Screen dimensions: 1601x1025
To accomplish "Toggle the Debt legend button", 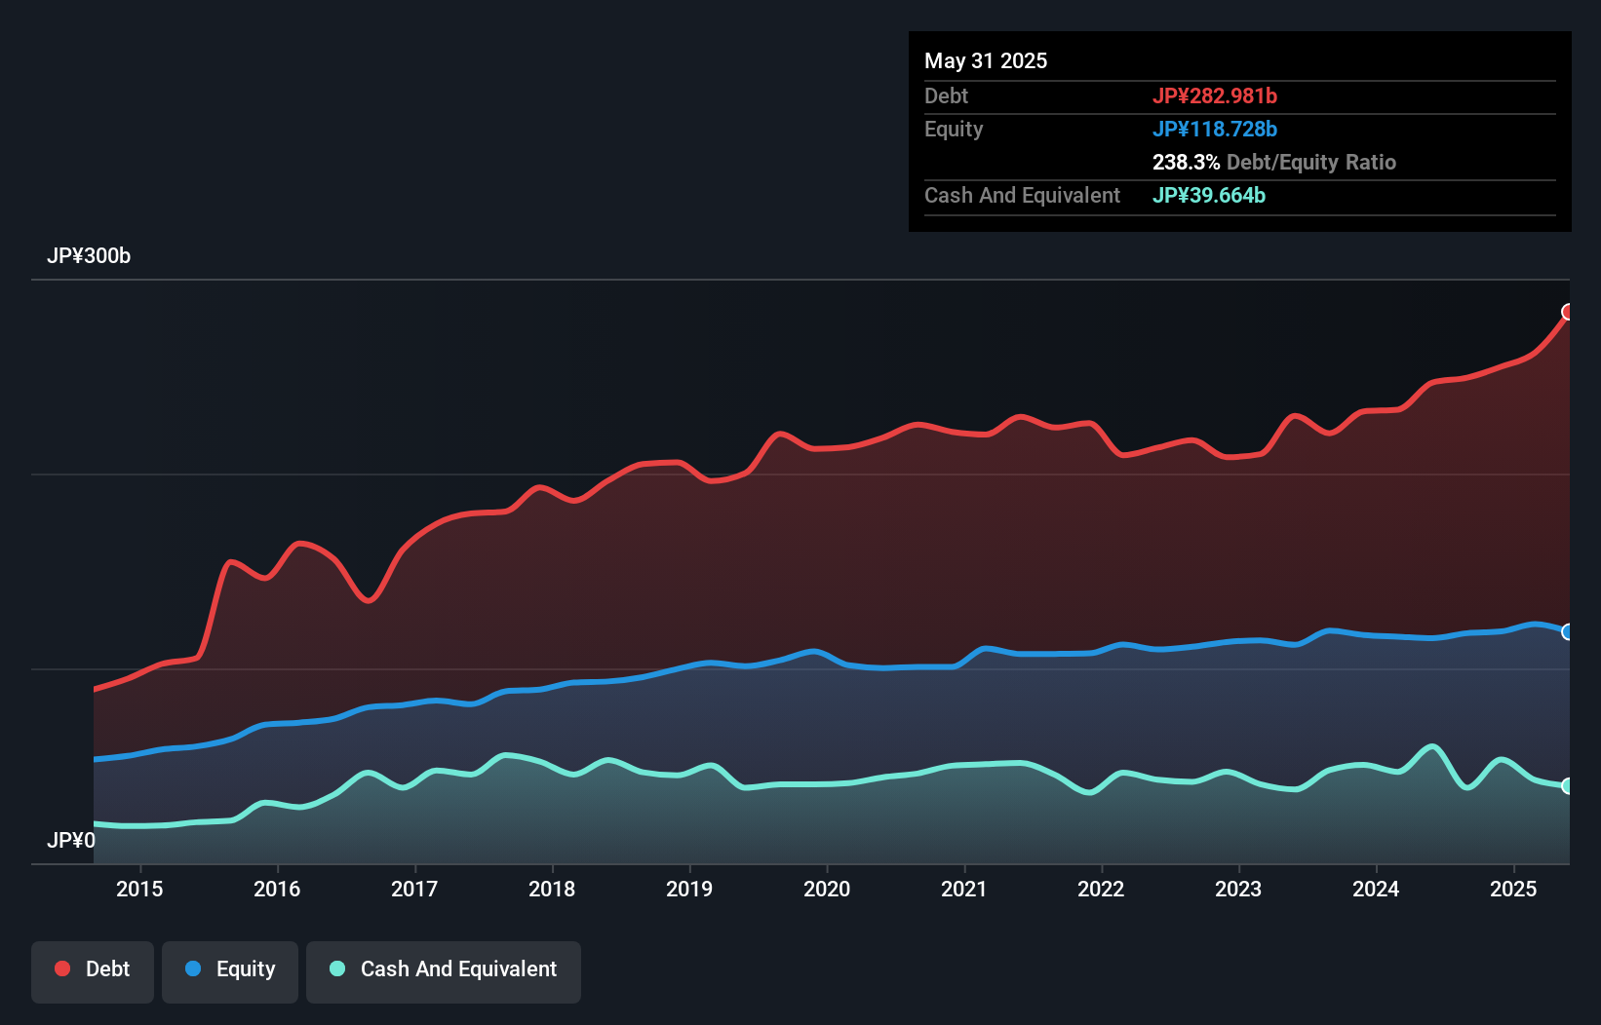I will pos(93,971).
